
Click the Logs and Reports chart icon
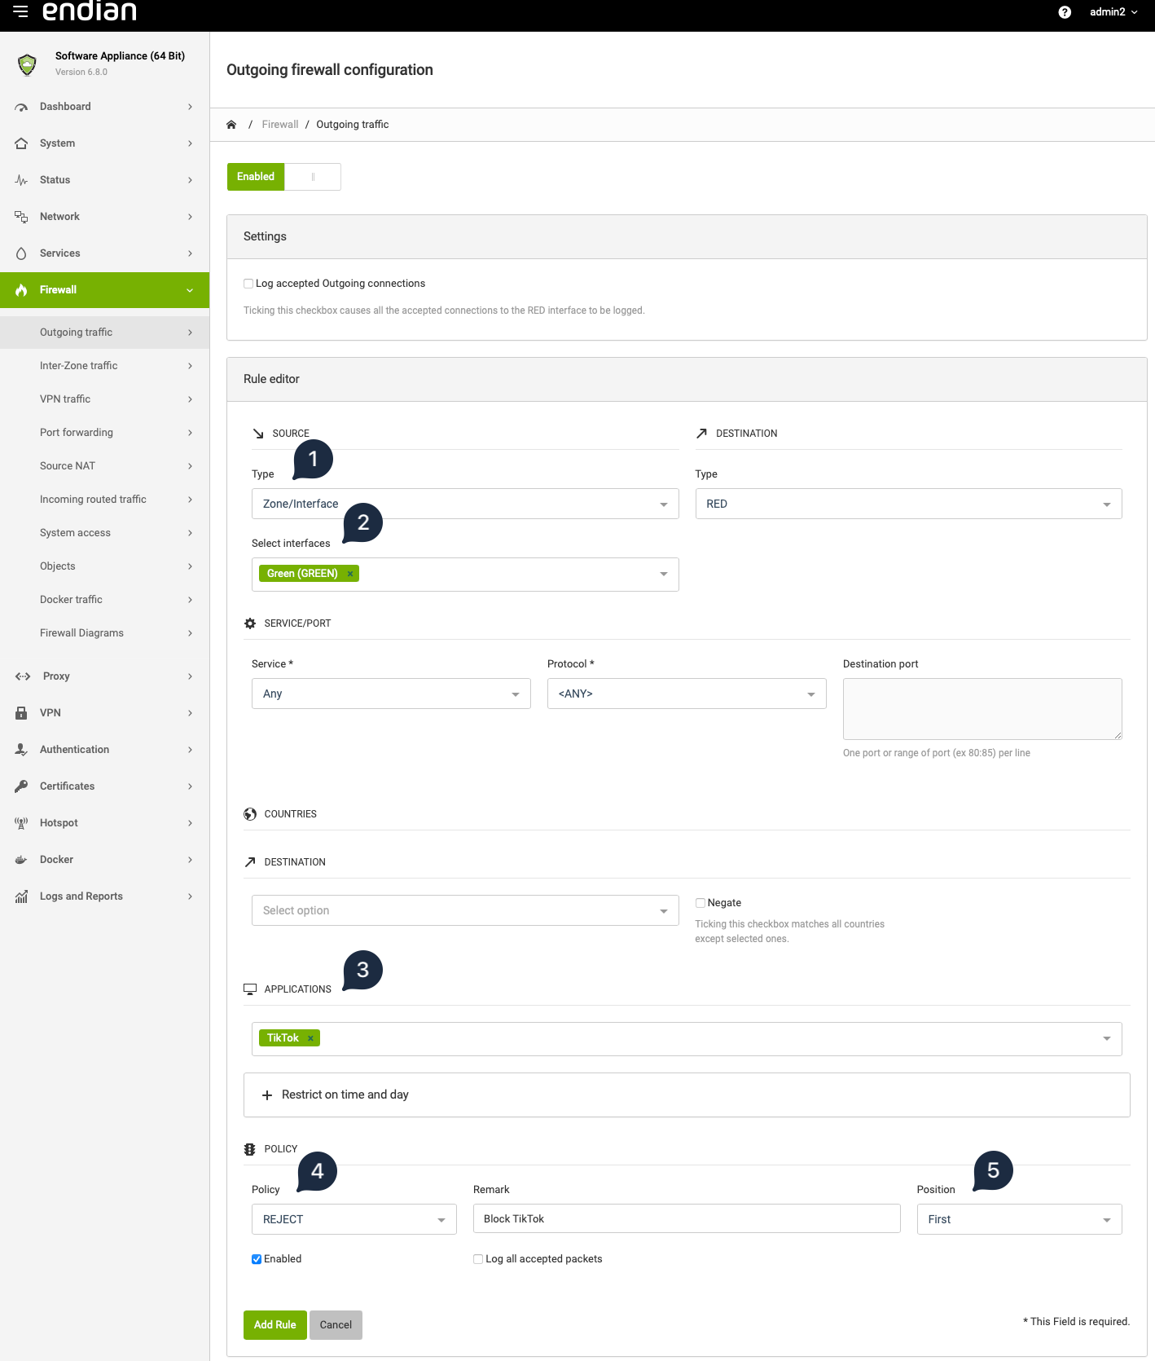21,896
